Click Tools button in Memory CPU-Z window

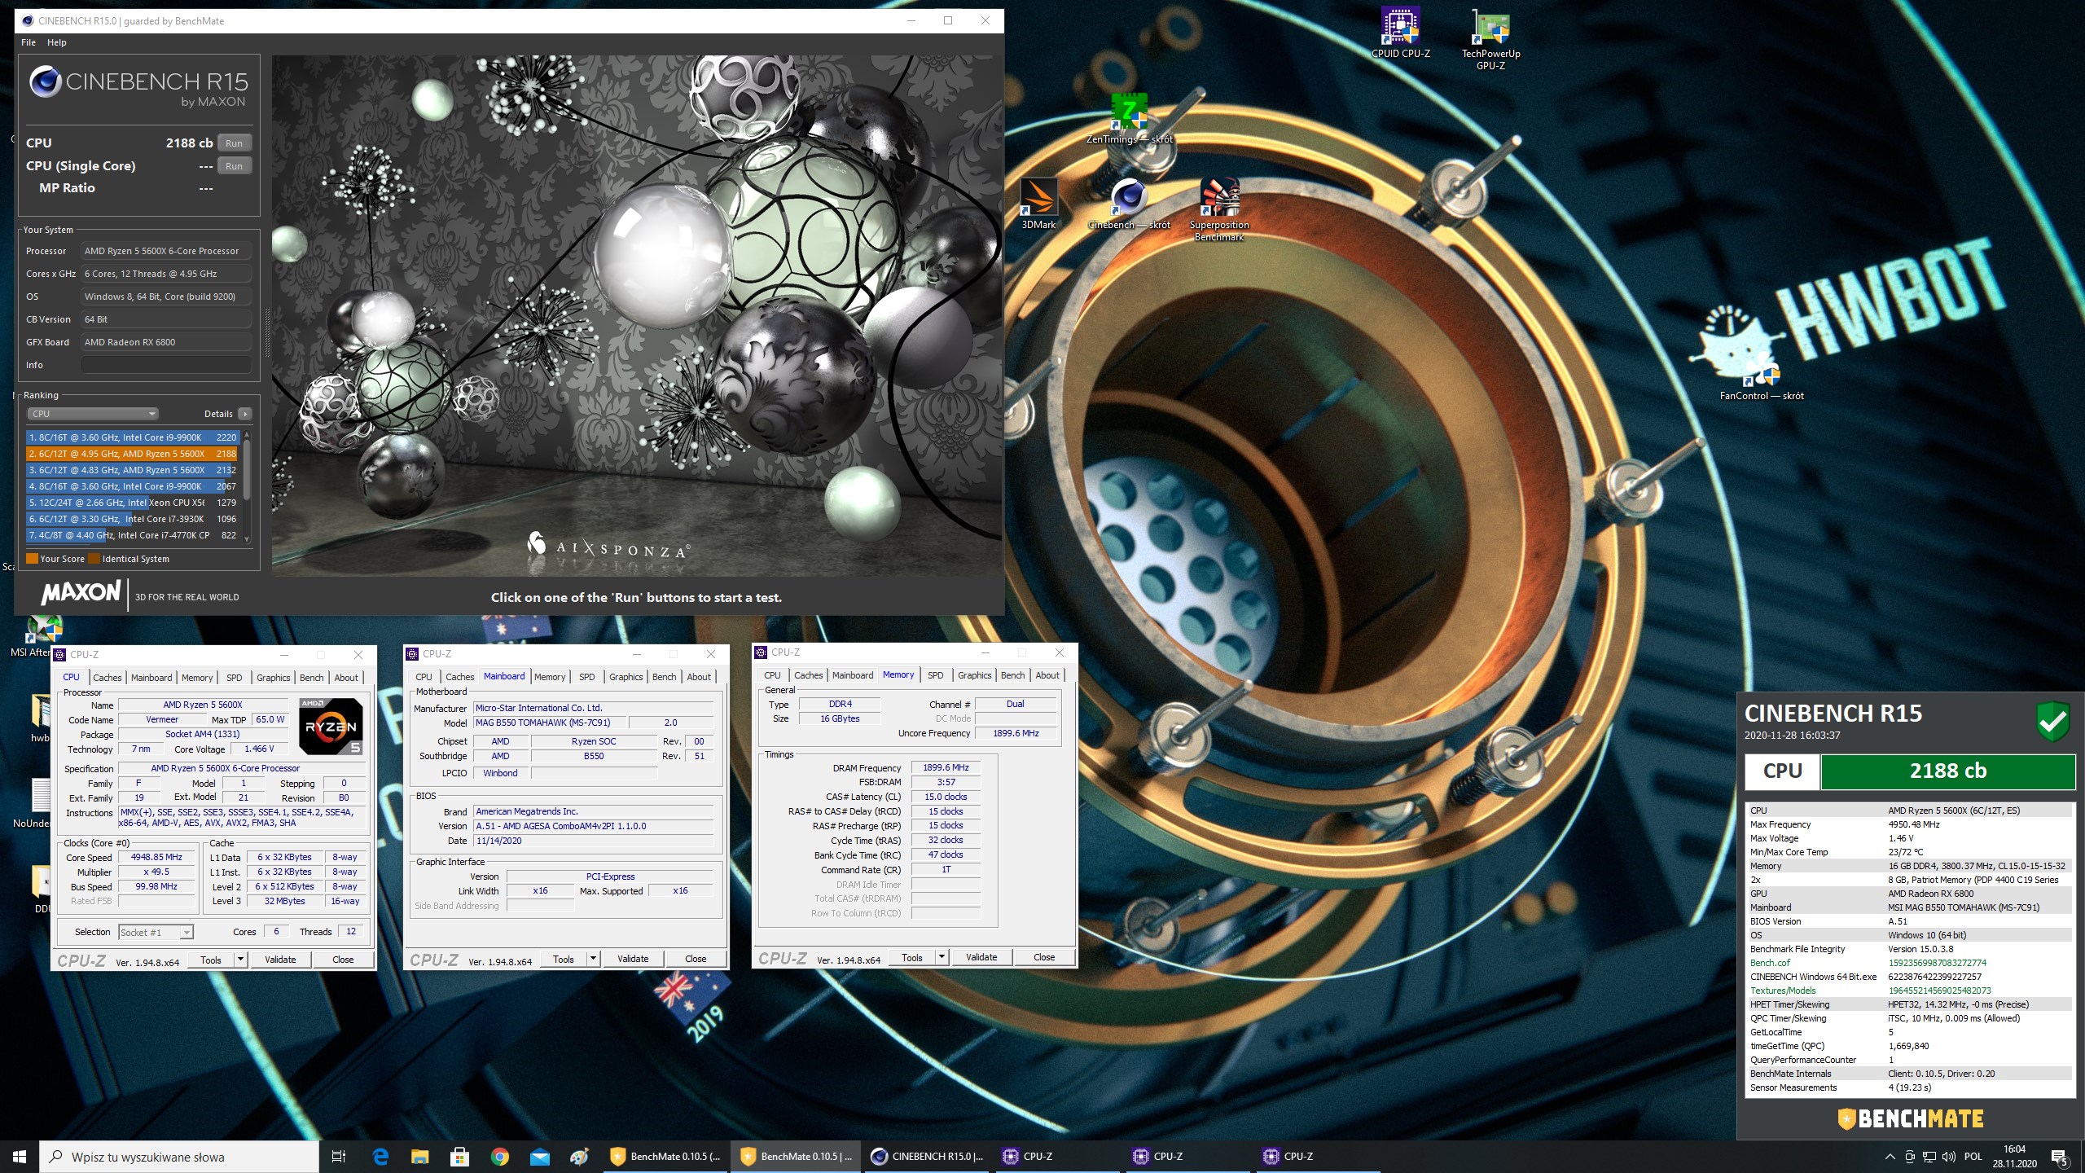tap(911, 956)
